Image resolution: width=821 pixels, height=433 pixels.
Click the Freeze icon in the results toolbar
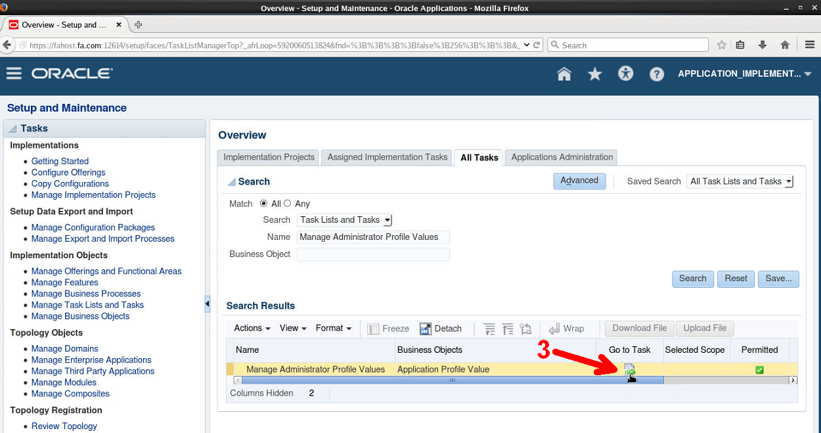coord(388,328)
